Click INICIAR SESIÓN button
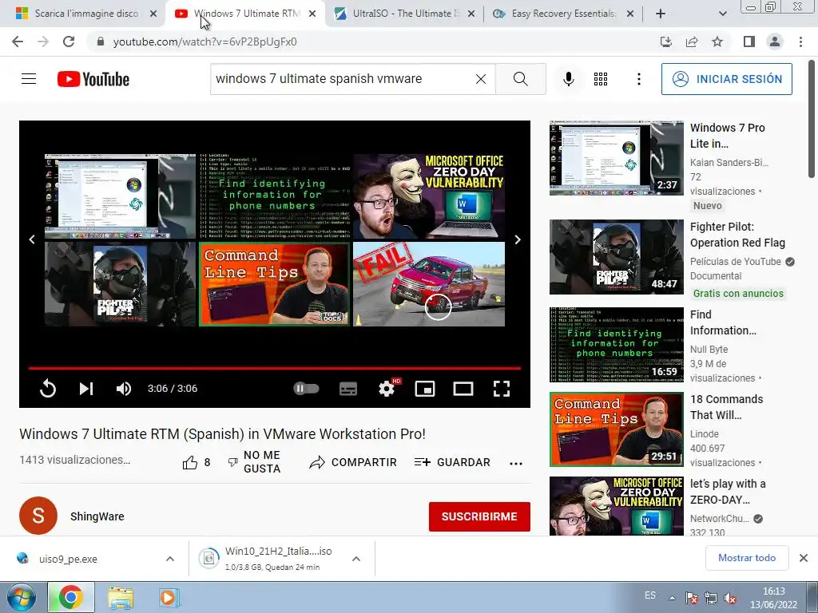Image resolution: width=818 pixels, height=613 pixels. point(727,79)
